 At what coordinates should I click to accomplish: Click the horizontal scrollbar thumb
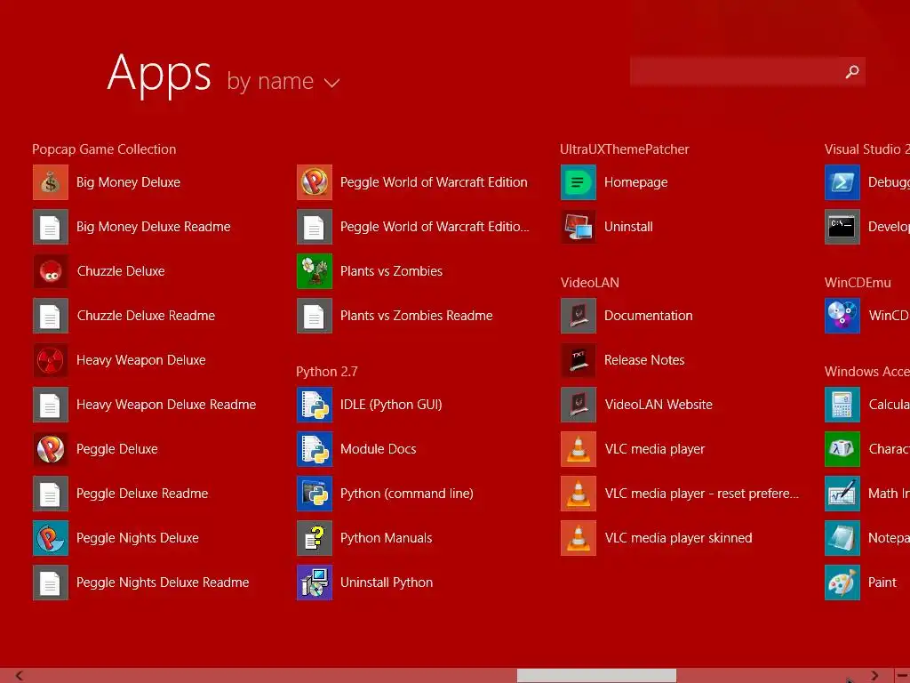point(596,676)
